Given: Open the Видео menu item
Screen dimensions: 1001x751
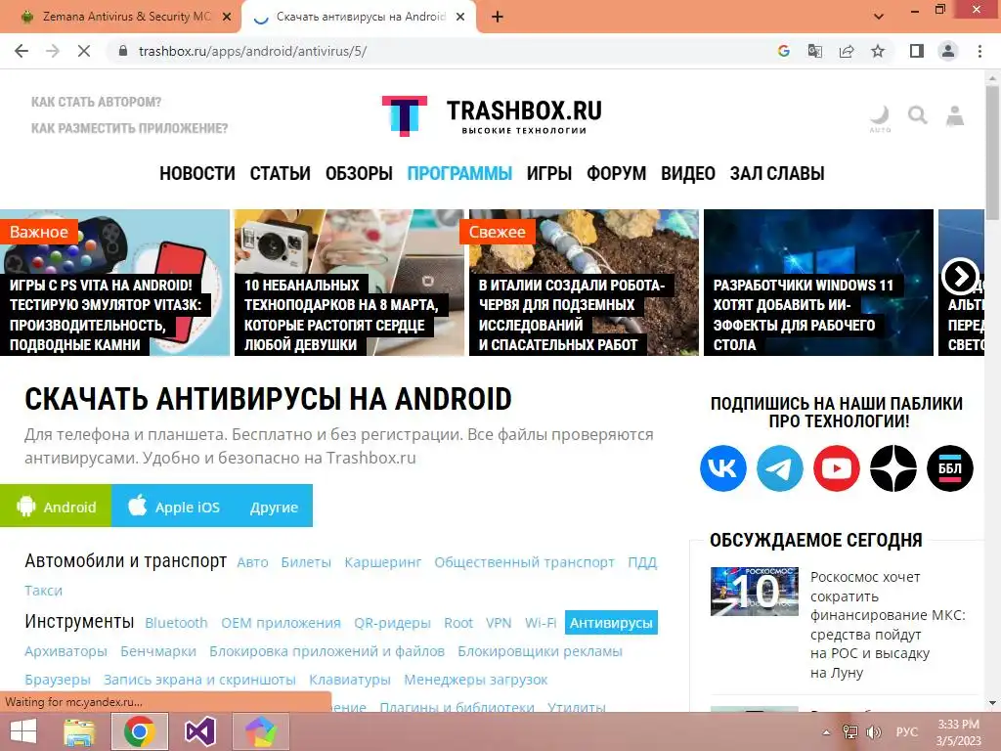Looking at the screenshot, I should pos(687,173).
